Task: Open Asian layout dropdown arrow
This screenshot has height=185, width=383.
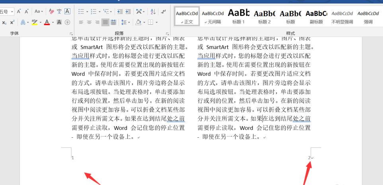Action: click(144, 12)
